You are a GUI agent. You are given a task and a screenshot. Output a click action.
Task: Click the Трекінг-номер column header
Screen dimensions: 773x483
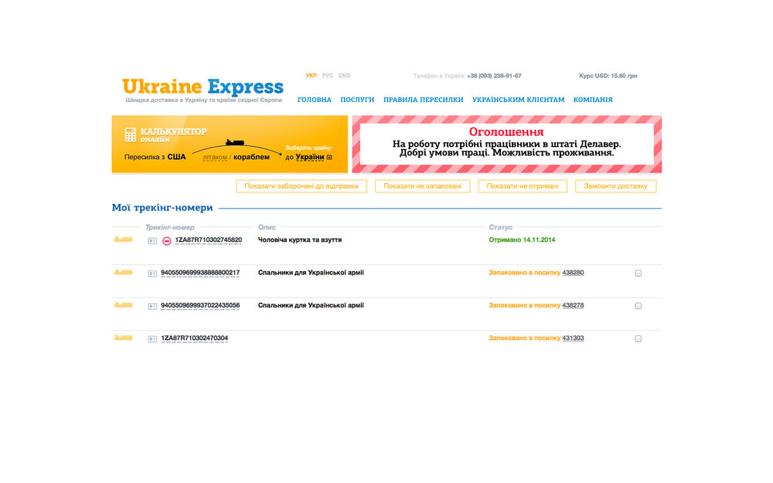(x=169, y=227)
